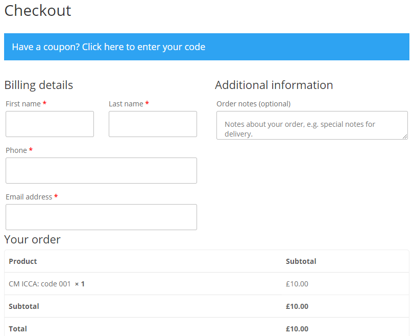Click the Billing details heading
This screenshot has height=336, width=413.
pos(39,85)
